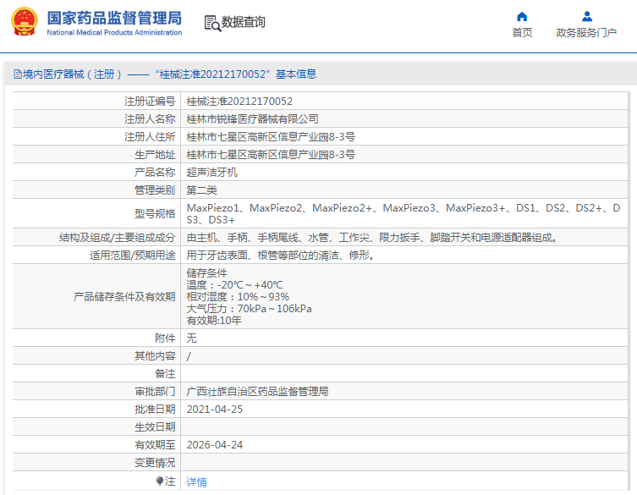Open the 数据查询 search icon
Viewport: 637px width, 495px height.
(x=212, y=24)
